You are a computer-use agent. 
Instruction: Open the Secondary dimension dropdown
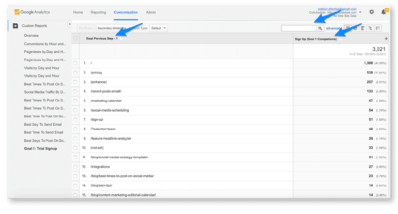pyautogui.click(x=114, y=28)
